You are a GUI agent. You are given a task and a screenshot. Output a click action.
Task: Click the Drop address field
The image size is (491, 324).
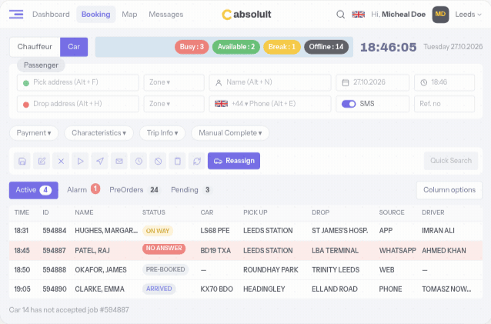[x=78, y=104]
